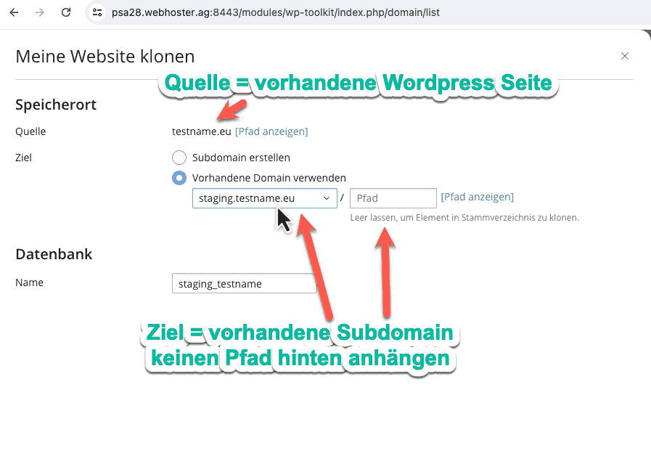The width and height of the screenshot is (651, 464).
Task: Focus the Pfad text field
Action: pos(393,198)
